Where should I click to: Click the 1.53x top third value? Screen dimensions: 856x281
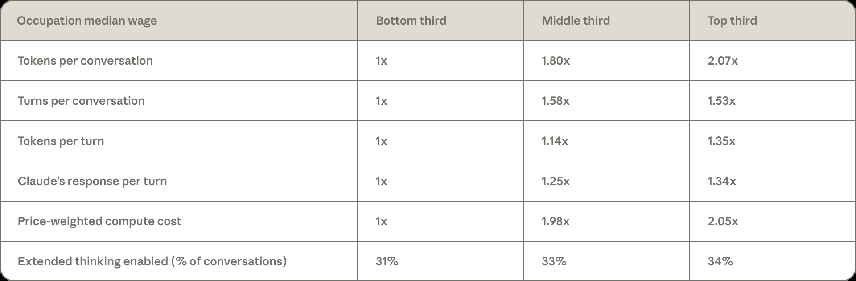tap(721, 101)
